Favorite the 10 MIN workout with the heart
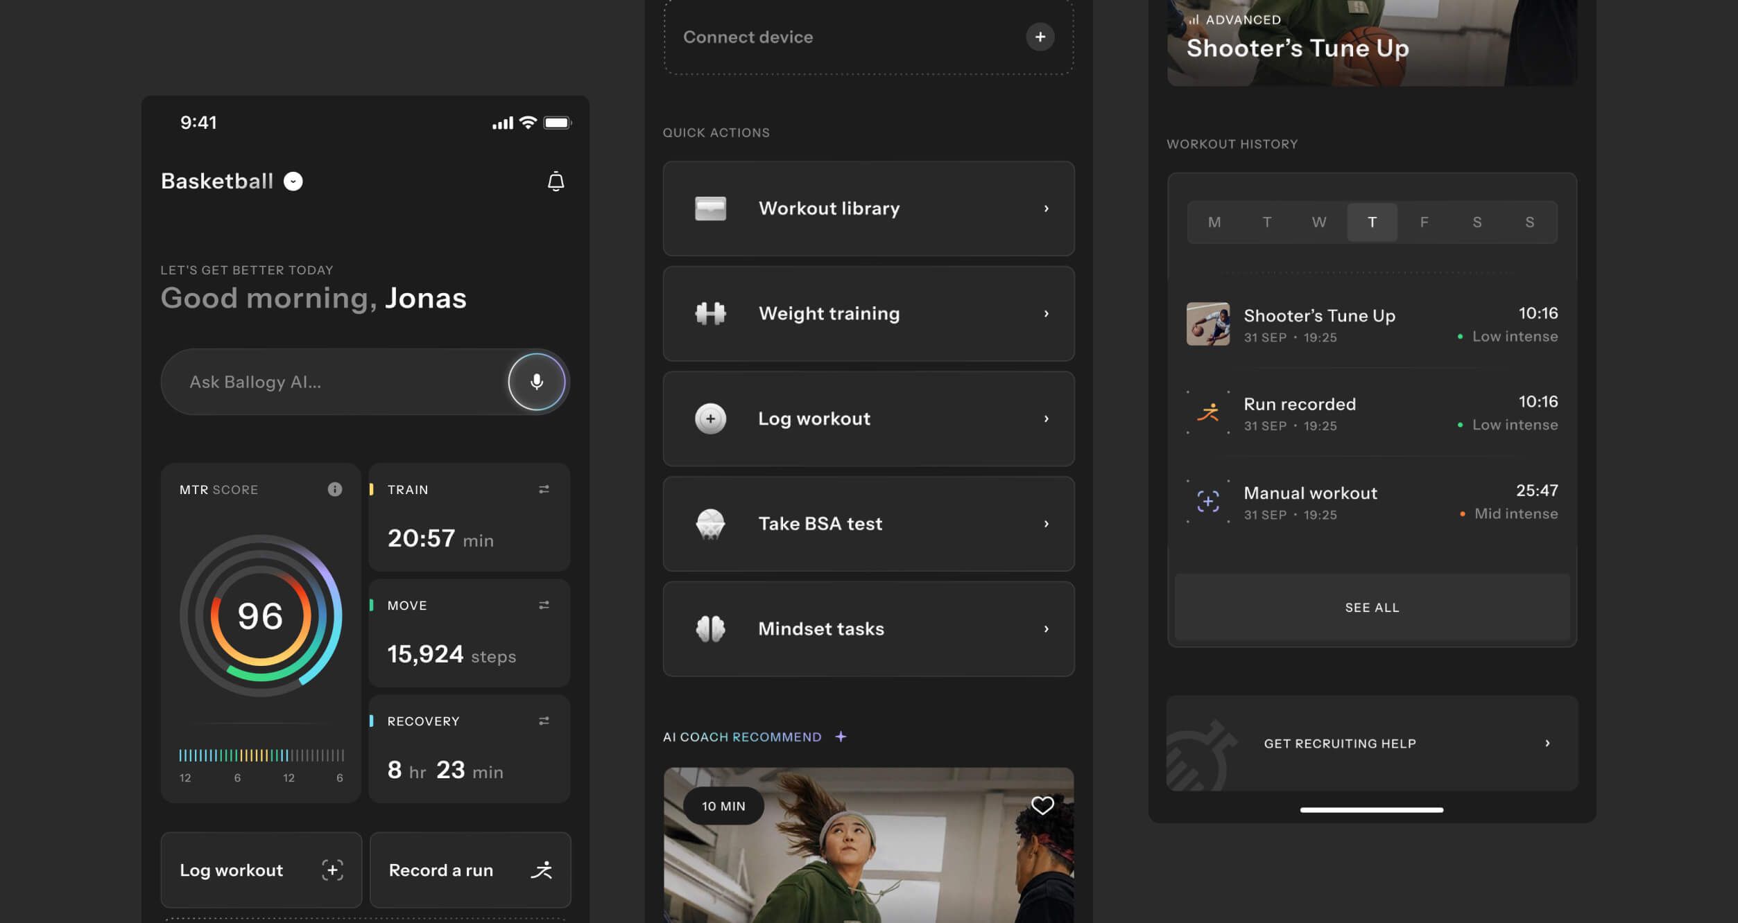 (x=1042, y=805)
